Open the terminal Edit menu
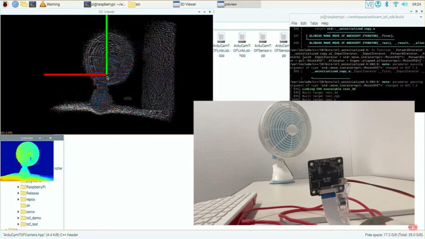This screenshot has width=425, height=239. [x=303, y=23]
